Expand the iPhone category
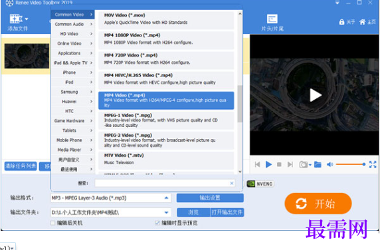This screenshot has height=250, width=380. [72, 72]
